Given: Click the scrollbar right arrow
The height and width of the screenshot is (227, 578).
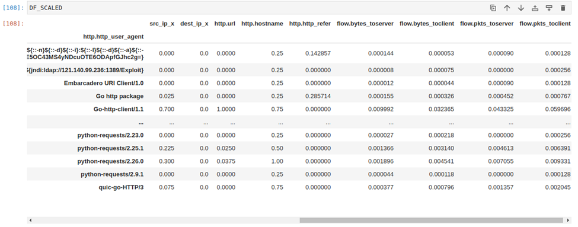Looking at the screenshot, I should [568, 220].
